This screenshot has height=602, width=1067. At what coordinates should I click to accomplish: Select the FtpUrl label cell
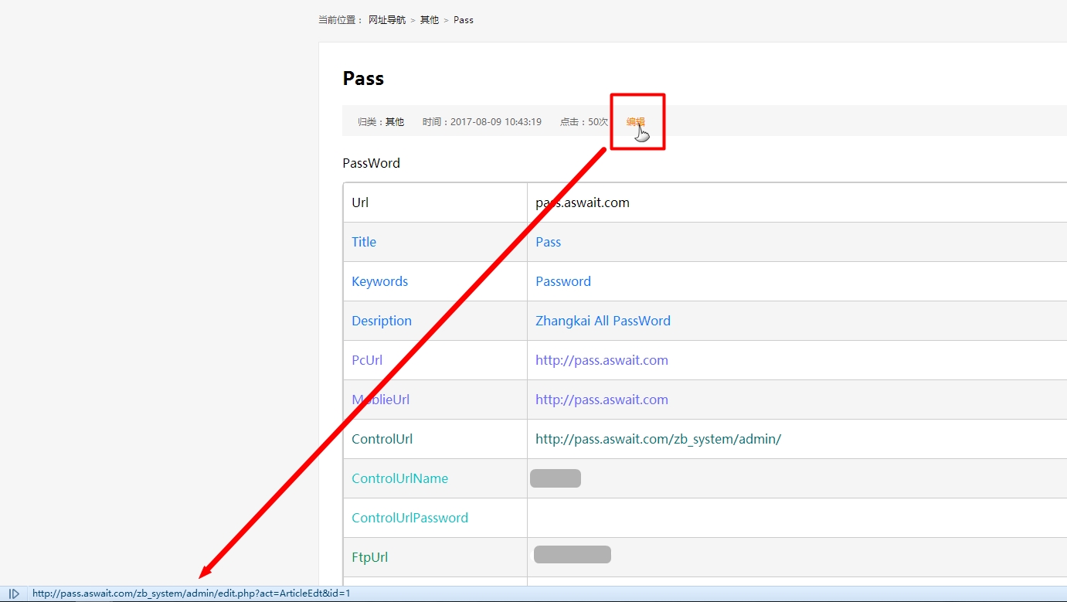[x=369, y=557]
